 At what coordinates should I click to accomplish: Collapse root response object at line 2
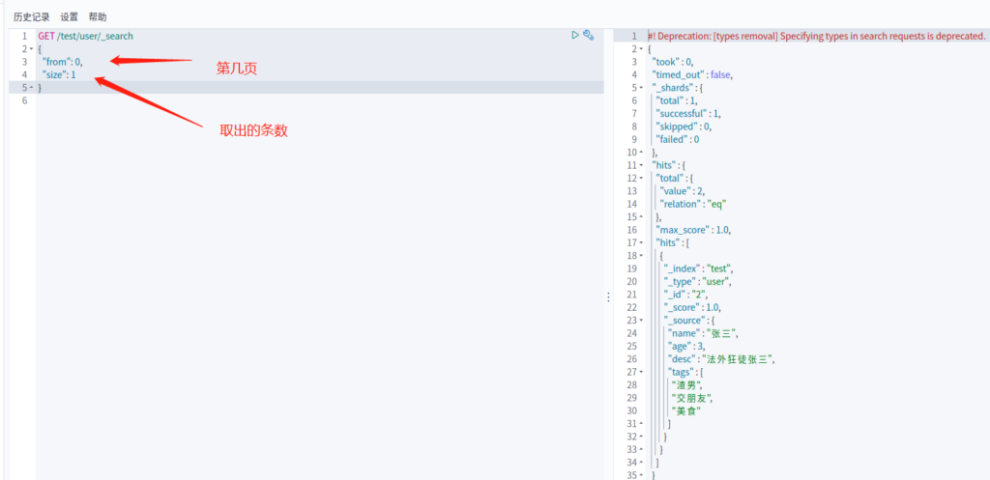click(640, 49)
